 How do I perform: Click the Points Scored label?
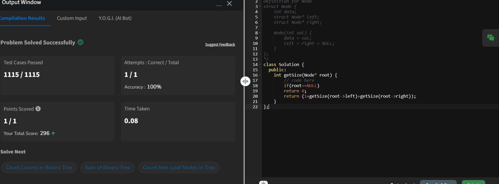[x=18, y=109]
